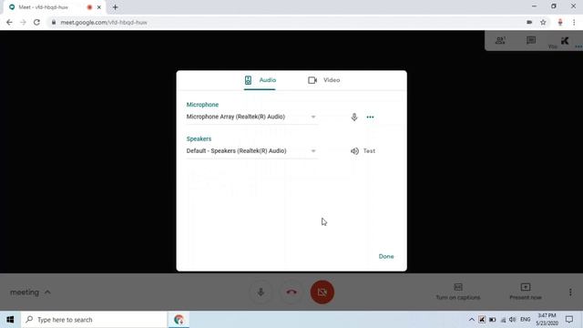Open a new browser tab
The height and width of the screenshot is (328, 583).
click(x=116, y=7)
